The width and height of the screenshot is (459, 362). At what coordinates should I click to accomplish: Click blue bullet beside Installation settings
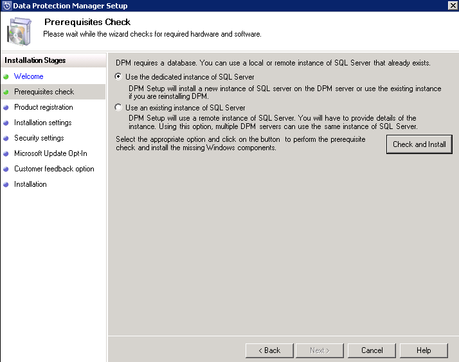coord(6,123)
